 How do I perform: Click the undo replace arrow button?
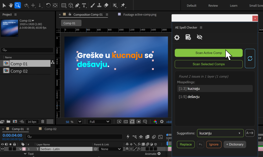(200, 144)
